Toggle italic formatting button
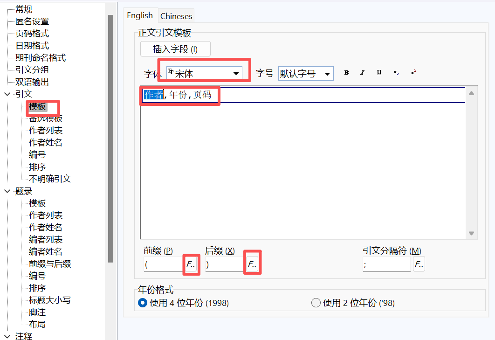Viewport: 495px width, 340px height. (x=362, y=73)
